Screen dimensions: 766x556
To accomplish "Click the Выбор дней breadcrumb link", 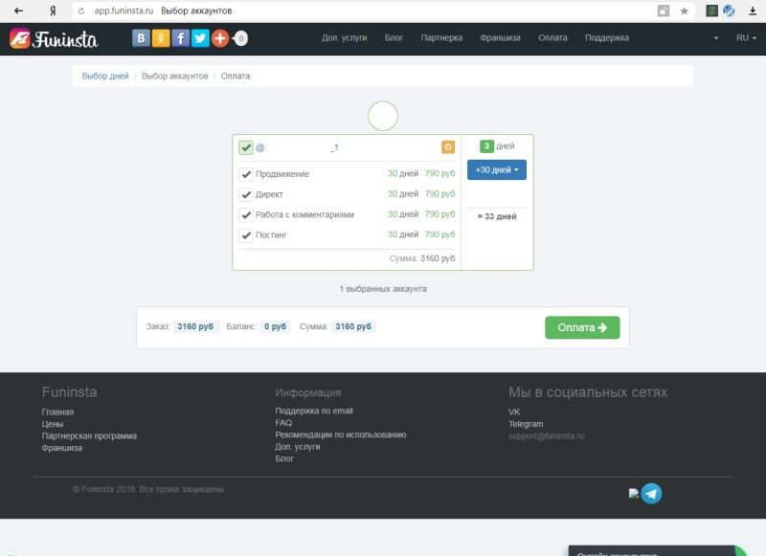I will 105,76.
